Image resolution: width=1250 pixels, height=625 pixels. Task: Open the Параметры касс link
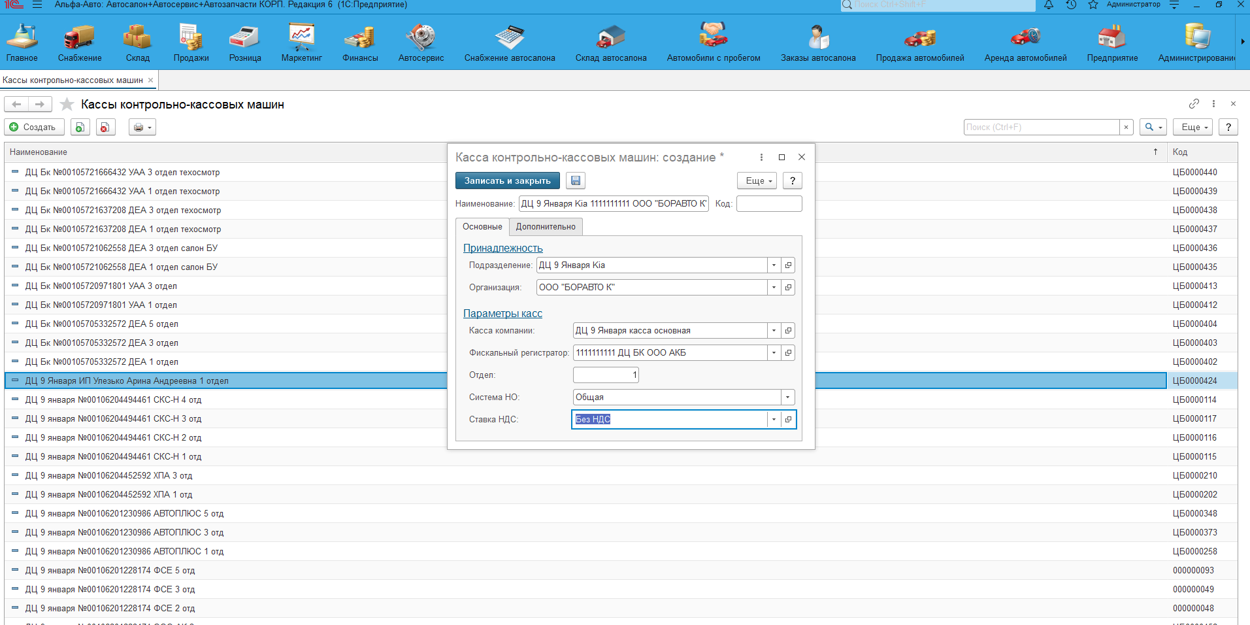502,313
